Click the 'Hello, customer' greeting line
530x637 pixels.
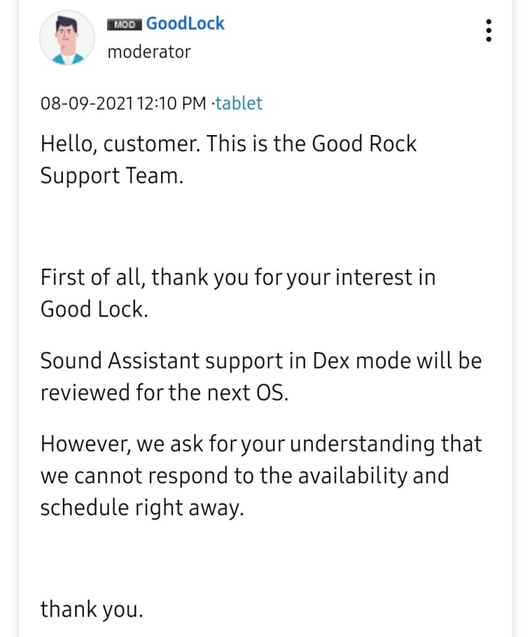[228, 144]
